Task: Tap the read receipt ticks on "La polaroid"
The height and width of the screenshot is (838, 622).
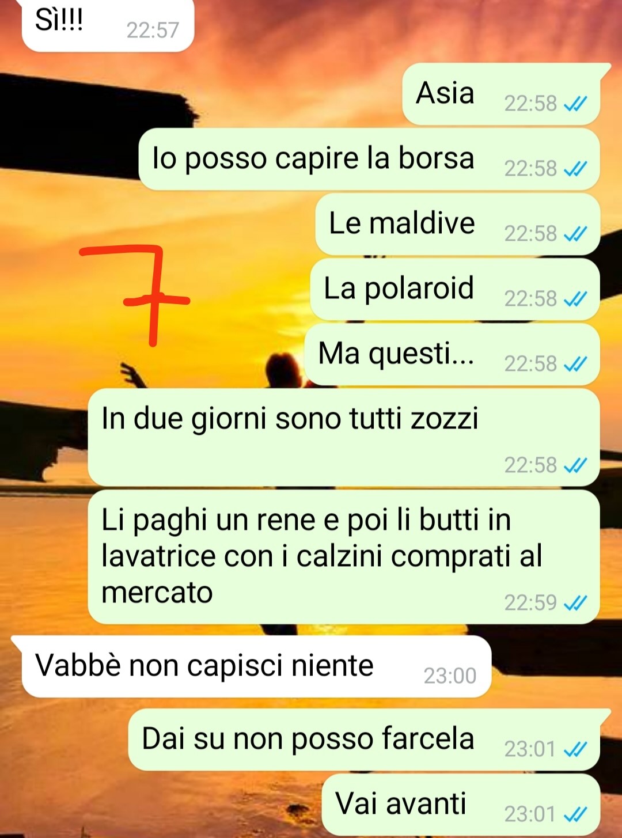Action: [575, 299]
